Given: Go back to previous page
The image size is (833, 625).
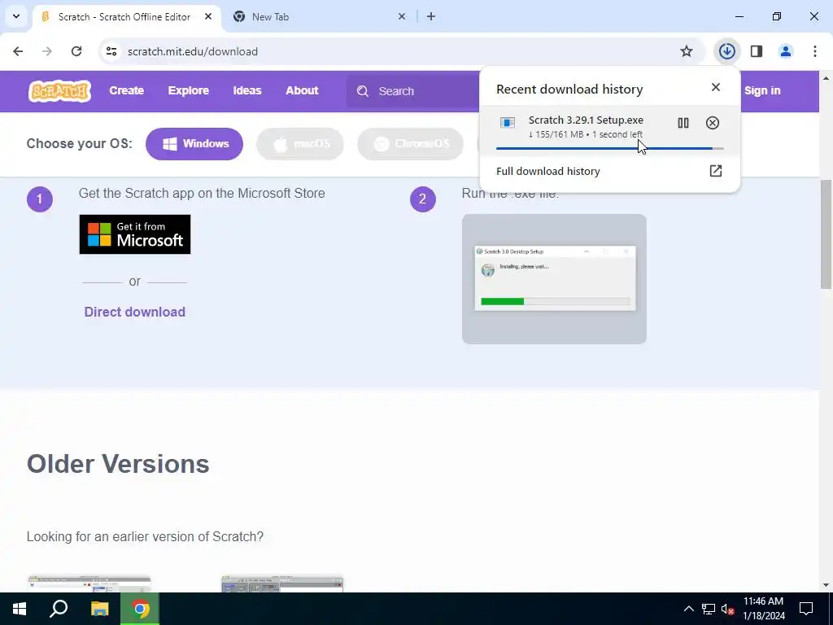Looking at the screenshot, I should [18, 51].
